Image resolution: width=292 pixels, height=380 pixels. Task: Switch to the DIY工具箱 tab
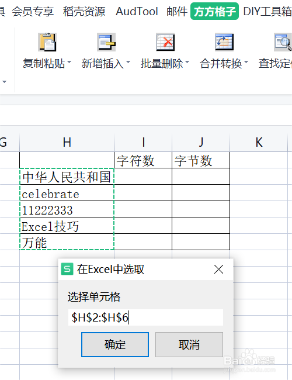point(267,11)
